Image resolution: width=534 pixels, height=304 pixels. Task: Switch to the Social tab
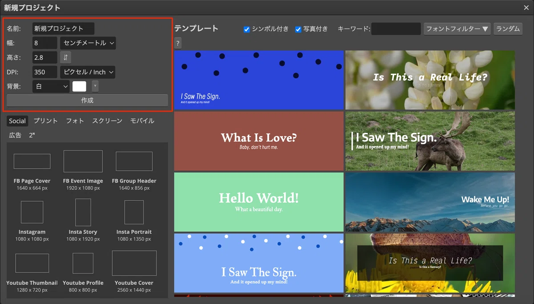coord(17,121)
